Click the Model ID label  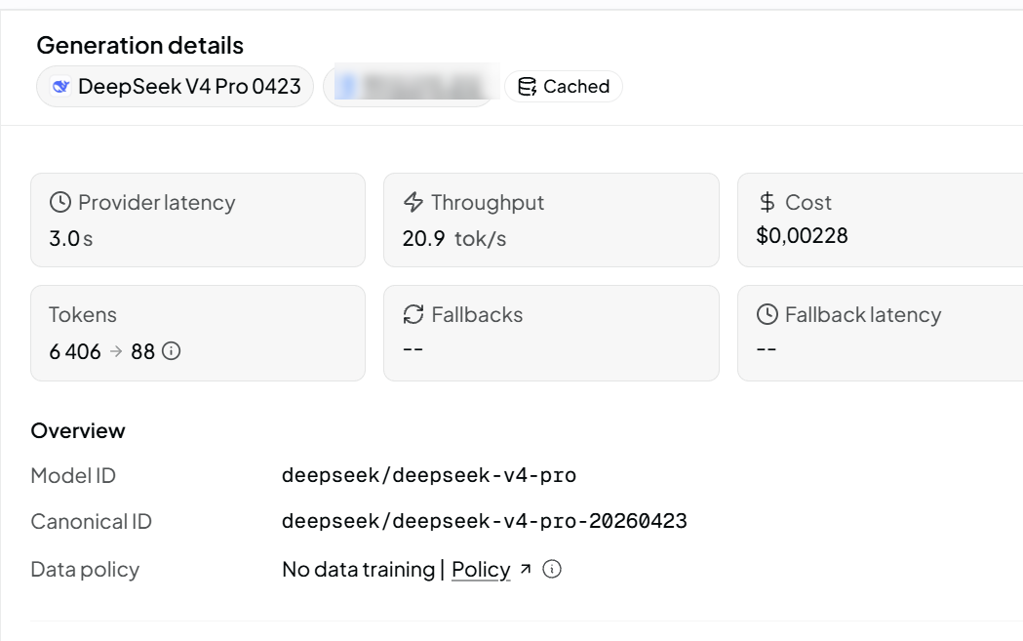[73, 476]
